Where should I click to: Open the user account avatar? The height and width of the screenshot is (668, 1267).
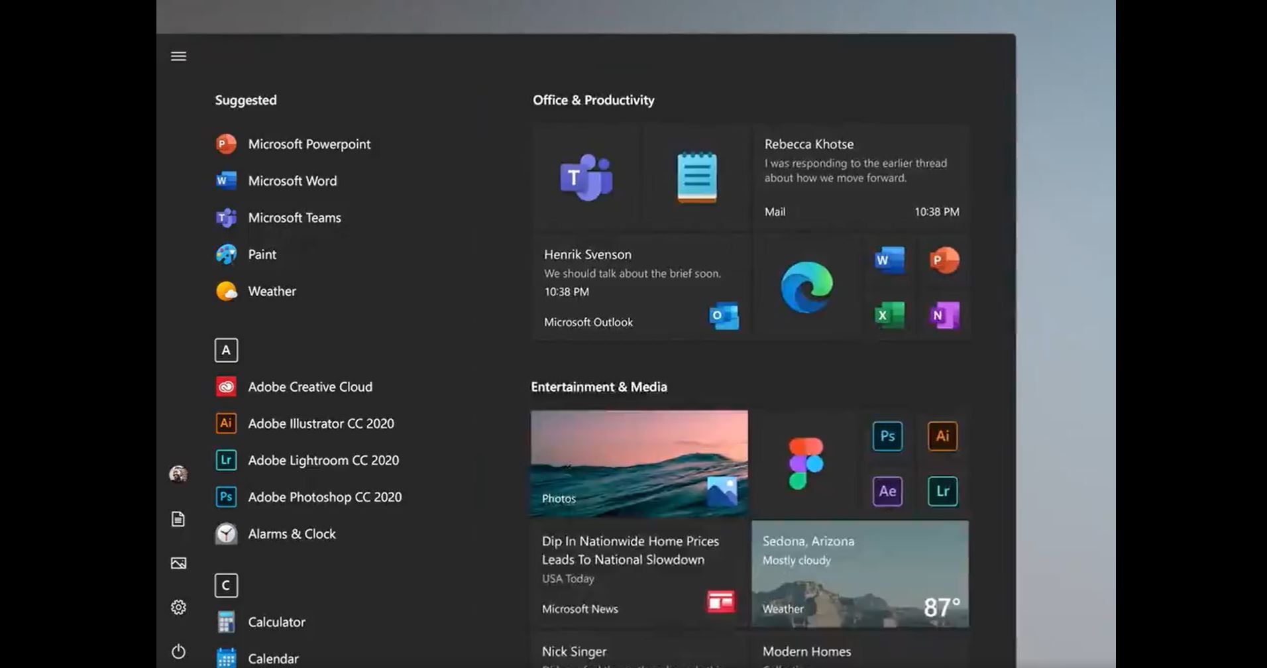[178, 474]
